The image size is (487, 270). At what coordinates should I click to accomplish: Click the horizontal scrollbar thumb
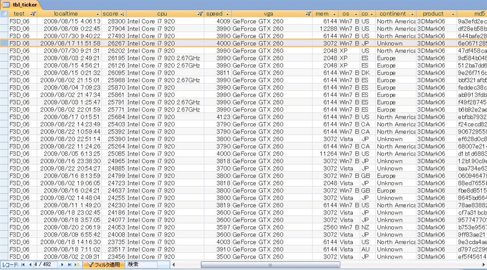pyautogui.click(x=270, y=265)
